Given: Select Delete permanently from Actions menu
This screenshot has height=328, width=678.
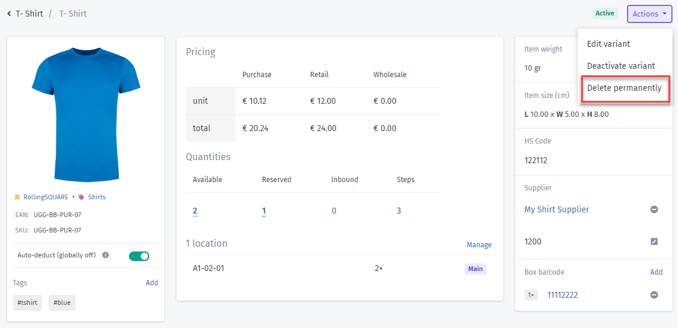Looking at the screenshot, I should (625, 88).
